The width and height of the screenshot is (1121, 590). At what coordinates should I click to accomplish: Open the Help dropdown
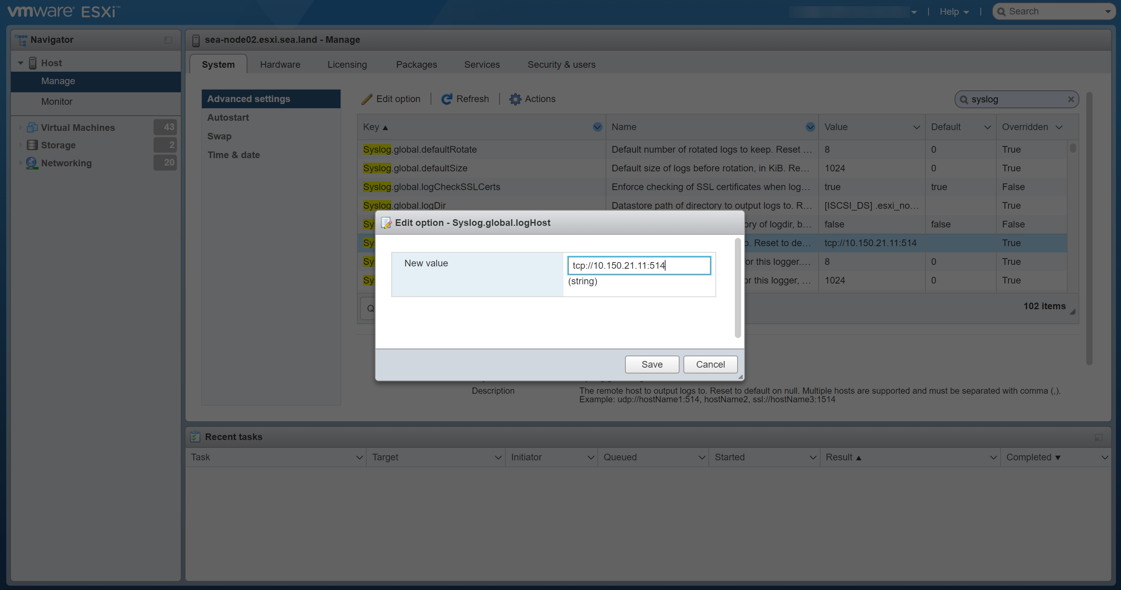coord(954,11)
